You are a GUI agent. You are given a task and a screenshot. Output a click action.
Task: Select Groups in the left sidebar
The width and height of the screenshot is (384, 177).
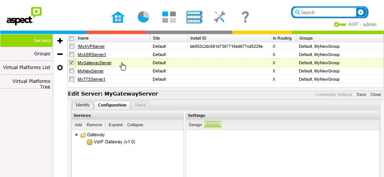coord(42,54)
